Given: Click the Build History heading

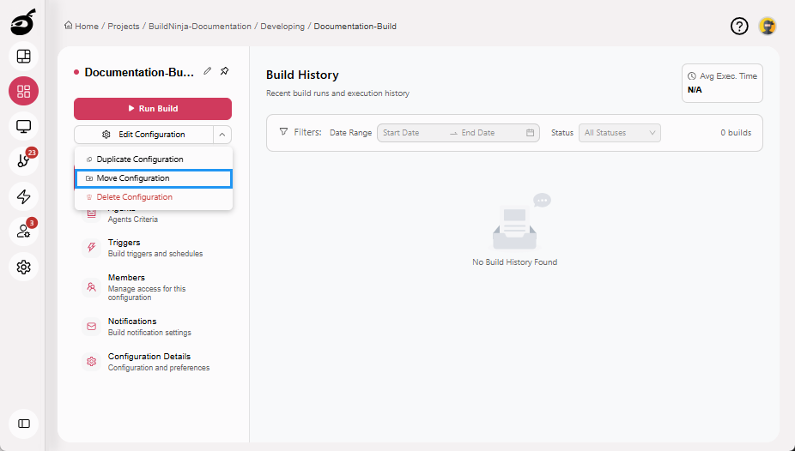Looking at the screenshot, I should 302,75.
